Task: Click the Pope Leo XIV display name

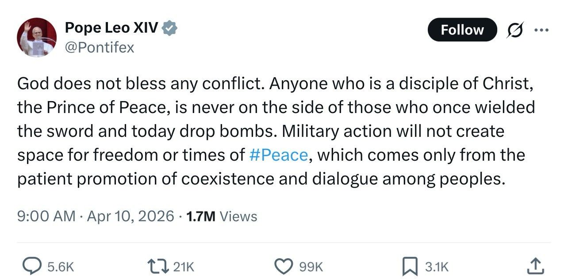Action: coord(111,28)
